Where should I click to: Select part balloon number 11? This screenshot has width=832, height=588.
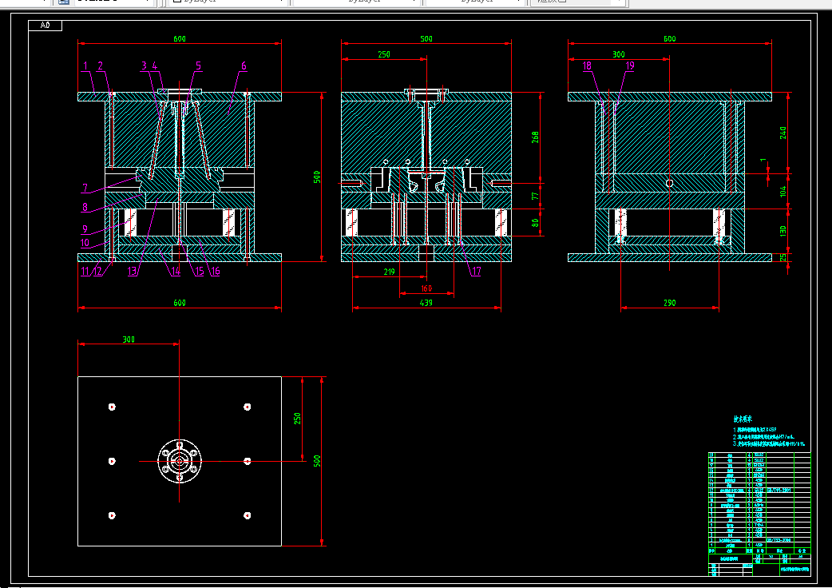point(85,271)
